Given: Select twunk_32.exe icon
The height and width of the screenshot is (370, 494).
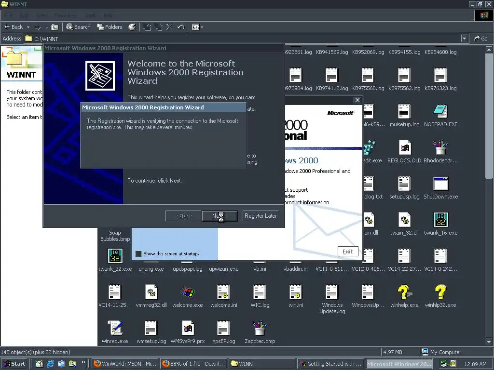Looking at the screenshot, I should point(115,256).
